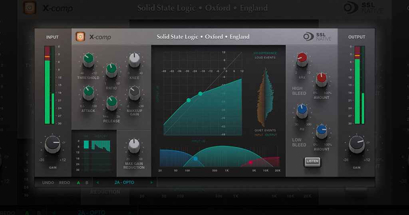Click the High Bleed Amount knob

pos(322,80)
